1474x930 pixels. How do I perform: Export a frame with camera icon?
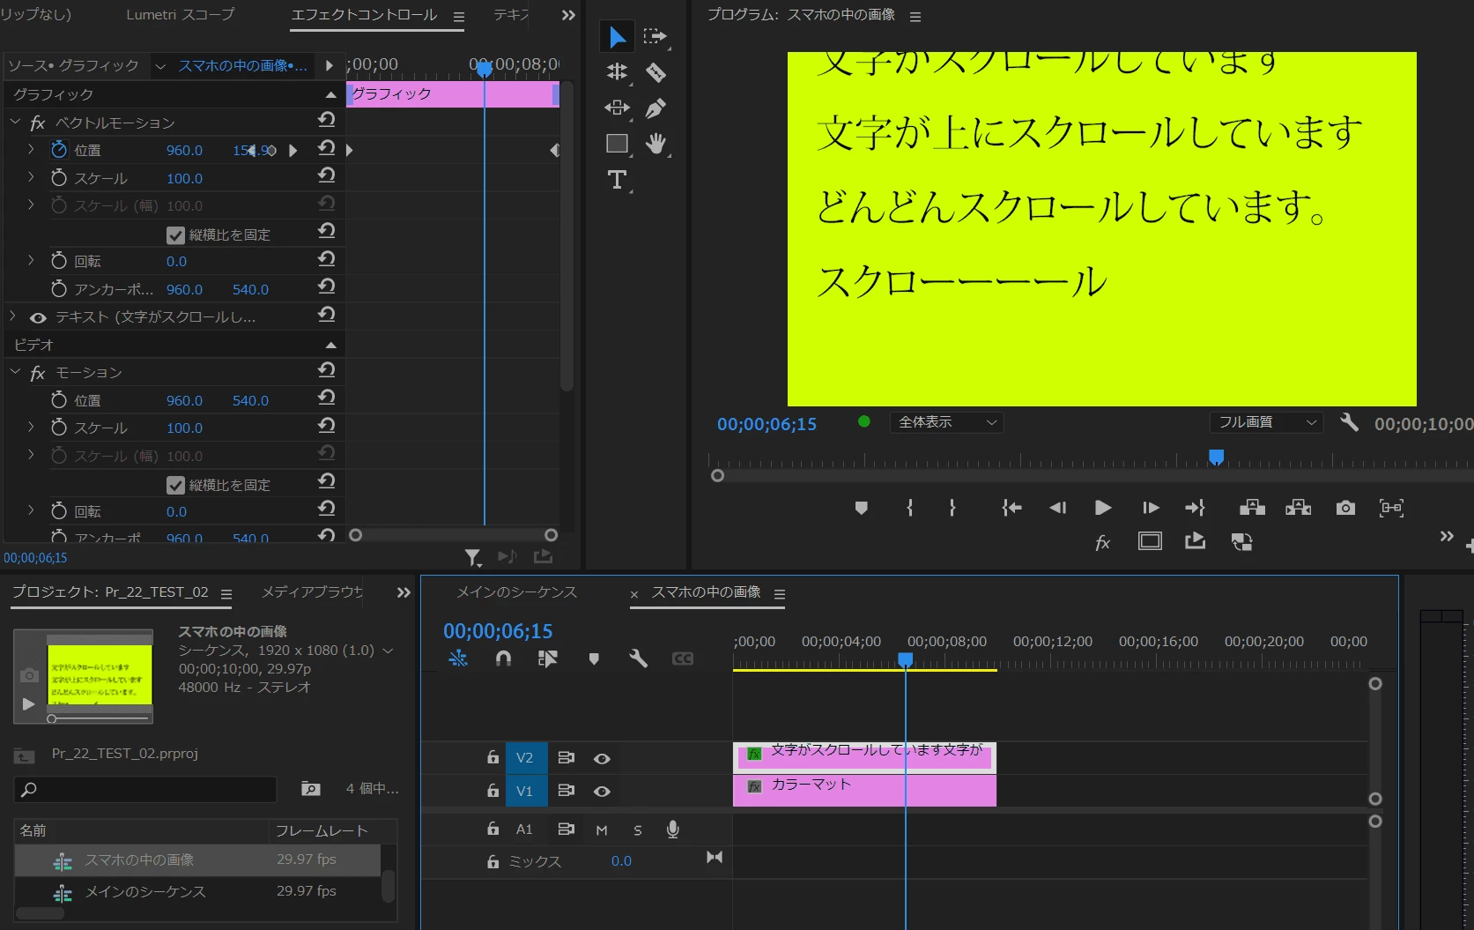click(x=1345, y=508)
